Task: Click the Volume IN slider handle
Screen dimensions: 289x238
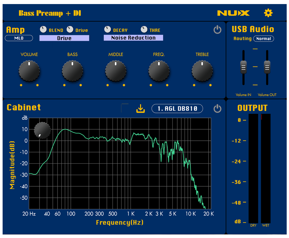Action: 243,67
